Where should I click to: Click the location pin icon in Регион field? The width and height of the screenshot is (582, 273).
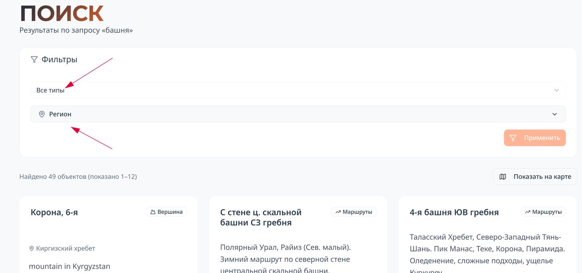click(x=42, y=114)
